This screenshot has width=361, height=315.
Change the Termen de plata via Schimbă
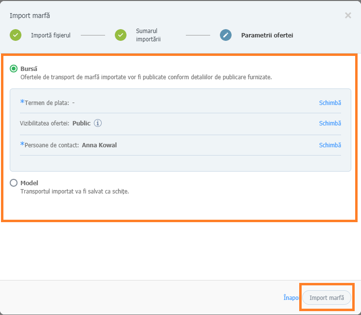[x=330, y=103]
